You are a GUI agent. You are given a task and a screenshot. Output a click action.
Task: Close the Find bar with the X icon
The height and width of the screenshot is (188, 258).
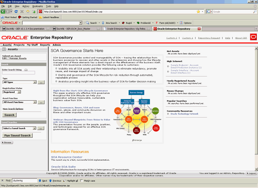[2, 180]
